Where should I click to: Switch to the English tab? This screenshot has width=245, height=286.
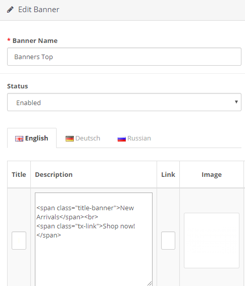click(x=32, y=138)
